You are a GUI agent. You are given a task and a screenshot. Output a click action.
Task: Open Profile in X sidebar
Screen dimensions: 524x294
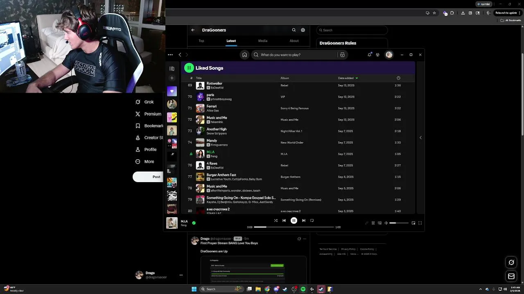[x=146, y=149]
